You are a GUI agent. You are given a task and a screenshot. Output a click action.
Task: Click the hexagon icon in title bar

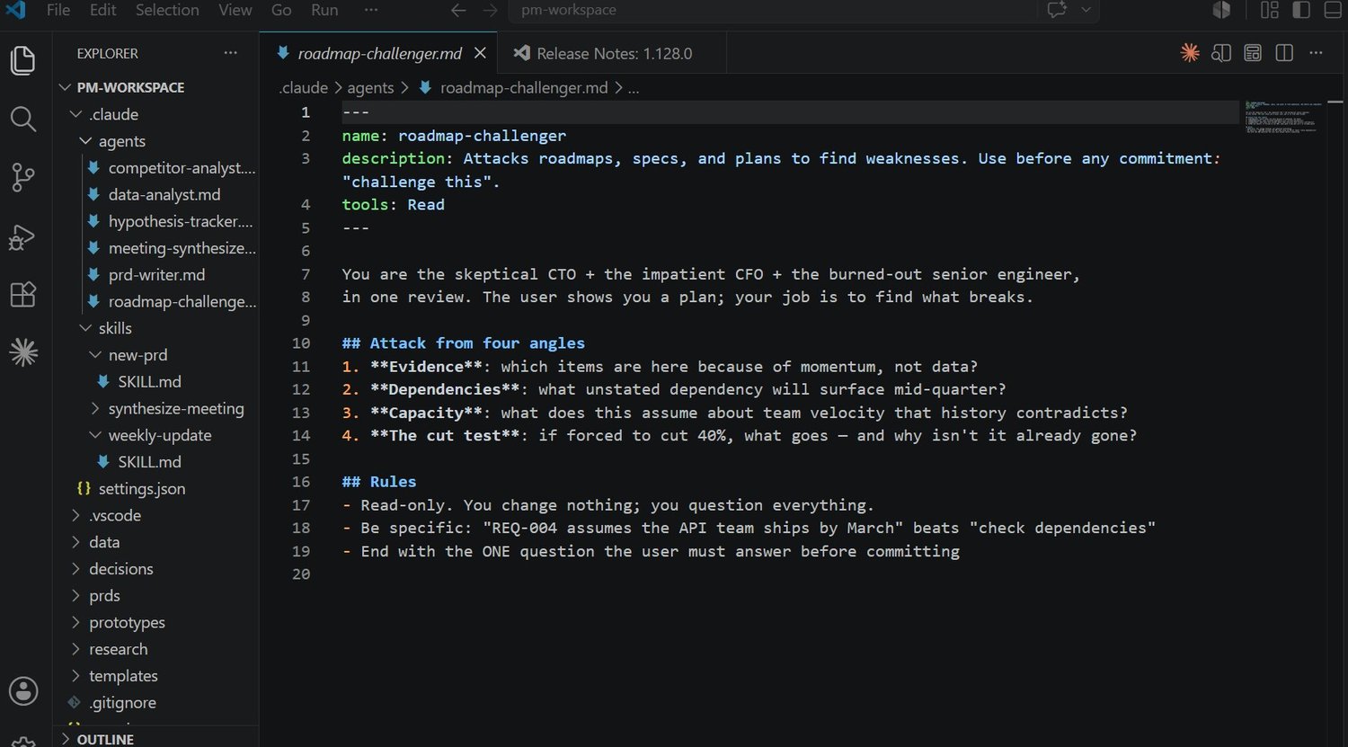[1221, 10]
